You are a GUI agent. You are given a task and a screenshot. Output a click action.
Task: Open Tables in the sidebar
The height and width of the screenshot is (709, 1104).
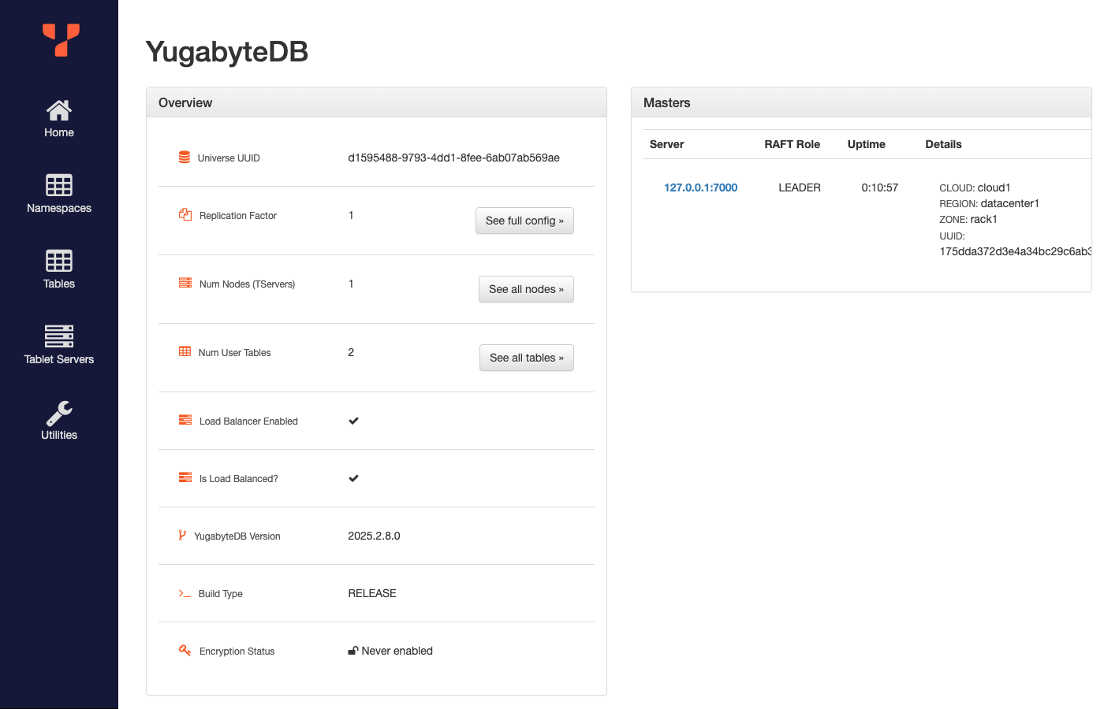(x=59, y=284)
